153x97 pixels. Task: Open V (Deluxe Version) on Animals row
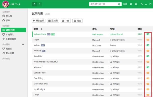coord(118,51)
